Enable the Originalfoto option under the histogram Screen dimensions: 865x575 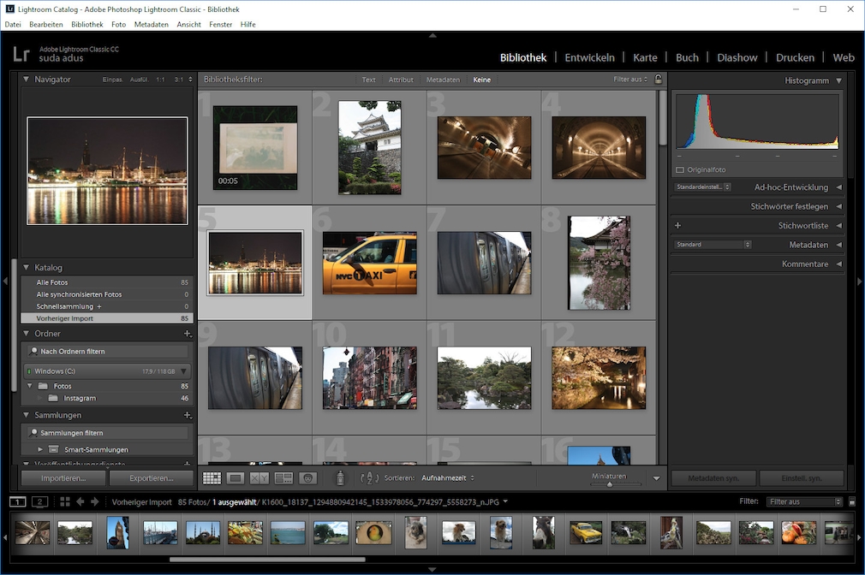coord(679,169)
